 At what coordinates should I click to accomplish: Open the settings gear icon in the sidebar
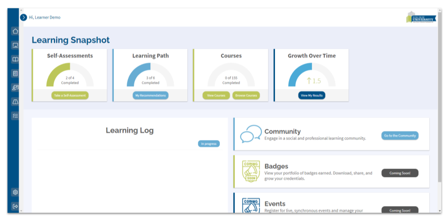(15, 192)
